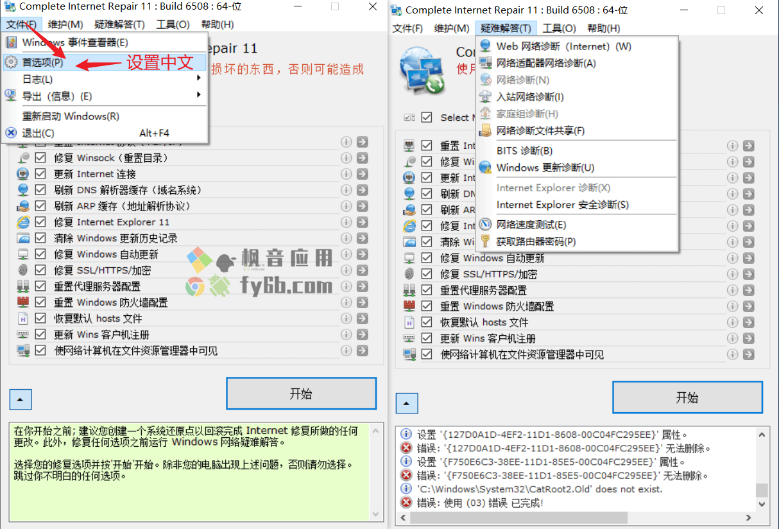Collapse log panel arrow in left window

point(21,399)
